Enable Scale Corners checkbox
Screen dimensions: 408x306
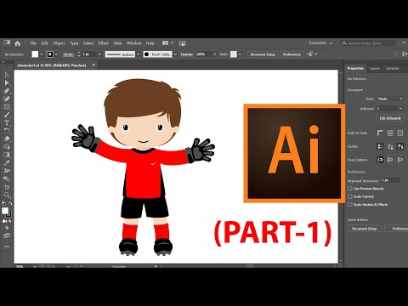[350, 196]
